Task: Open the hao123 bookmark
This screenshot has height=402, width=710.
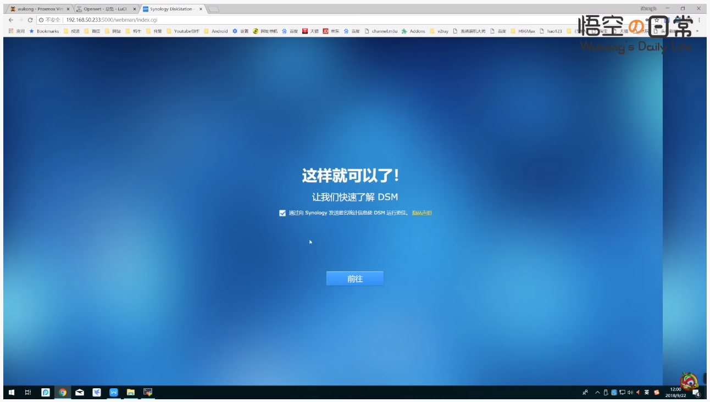Action: 551,31
